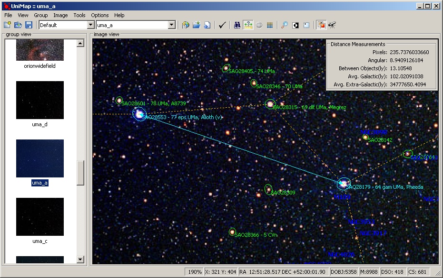Select the orionwidefield thumbnail
Image resolution: width=443 pixels, height=278 pixels.
point(40,50)
